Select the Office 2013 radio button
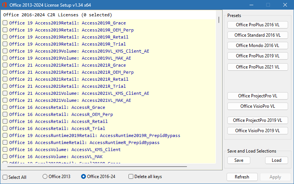Image resolution: width=294 pixels, height=184 pixels. 45,177
